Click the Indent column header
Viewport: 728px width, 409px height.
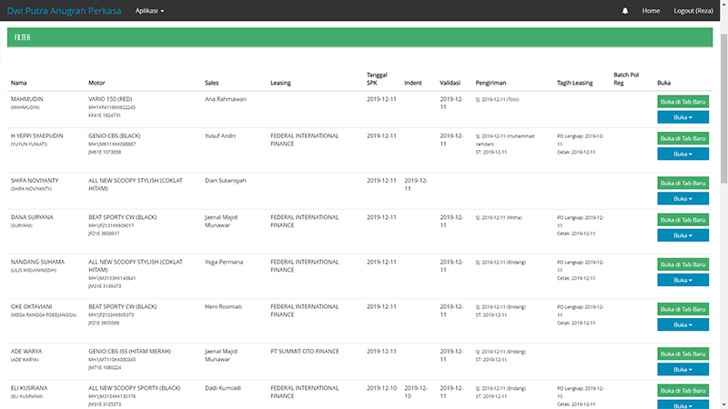click(x=413, y=83)
